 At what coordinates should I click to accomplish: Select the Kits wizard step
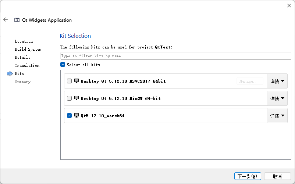pos(19,73)
